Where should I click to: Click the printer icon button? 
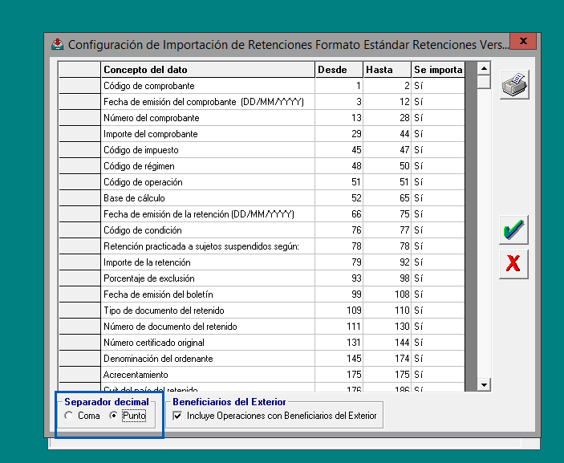[513, 84]
